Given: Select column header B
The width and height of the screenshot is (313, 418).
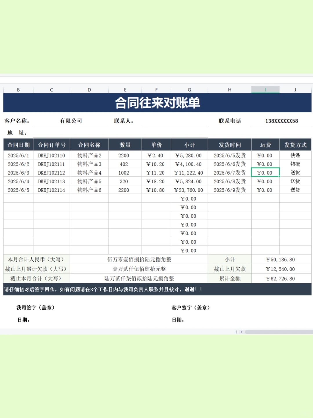Looking at the screenshot, I should coord(18,90).
